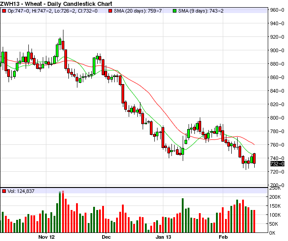This screenshot has height=241, width=288.
Task: Click the 150K volume axis label
Action: [275, 206]
